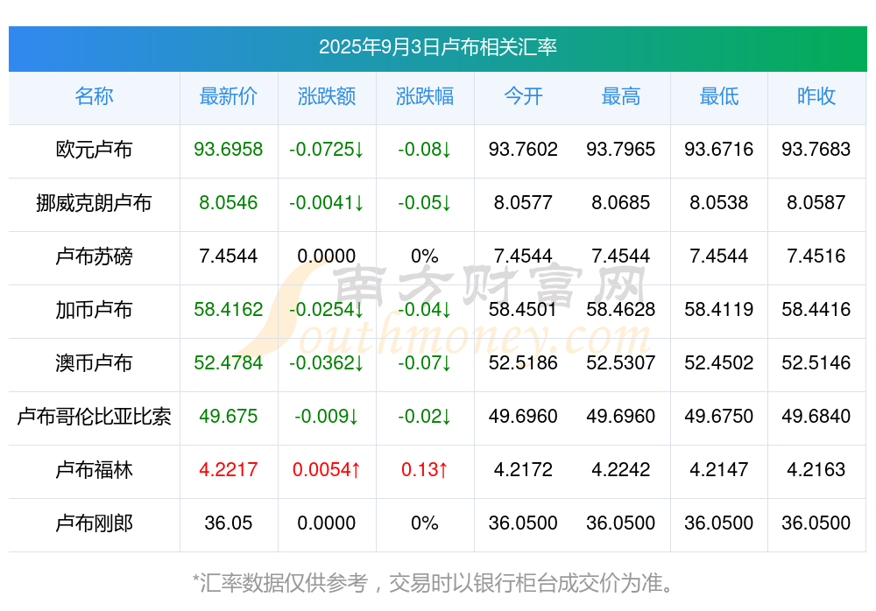
Task: Select the '今开' column header
Action: coord(523,96)
